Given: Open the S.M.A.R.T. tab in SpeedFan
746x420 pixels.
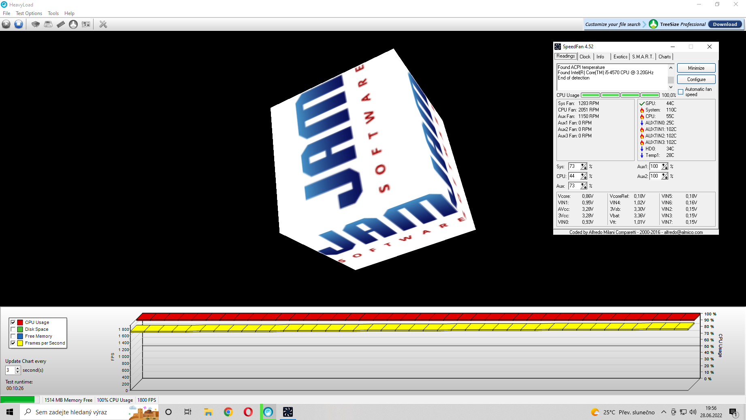Looking at the screenshot, I should (643, 57).
